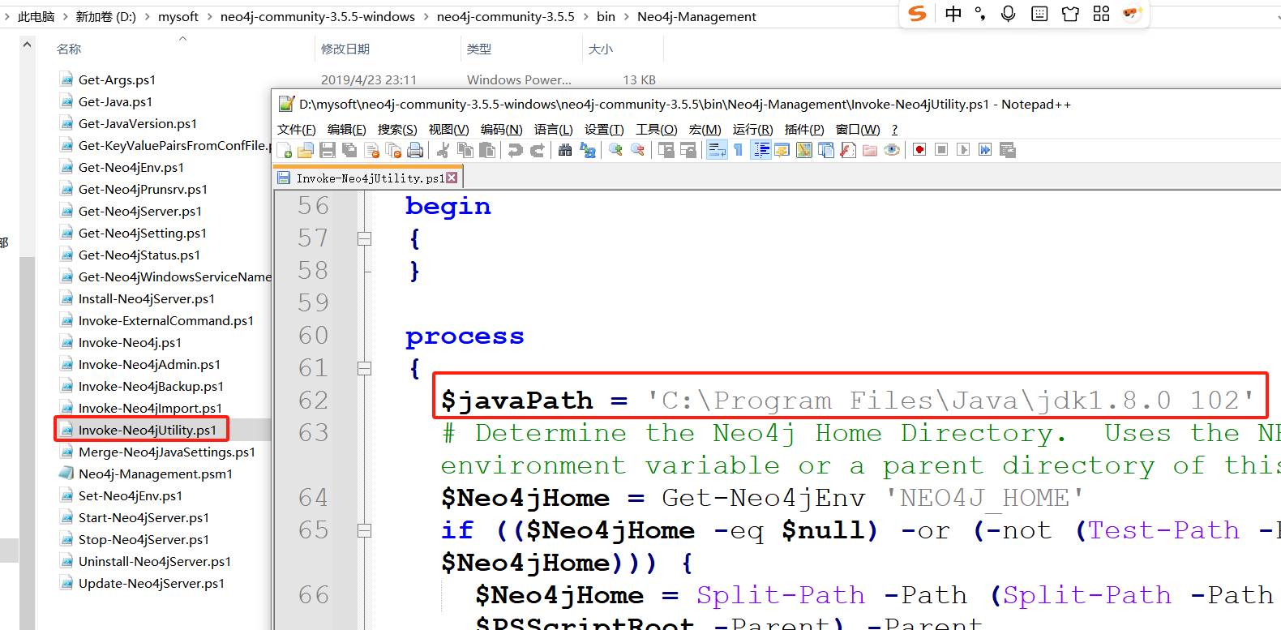Select Start-Neo4jServer.ps1 file
Screen dimensions: 1281x630
(144, 517)
